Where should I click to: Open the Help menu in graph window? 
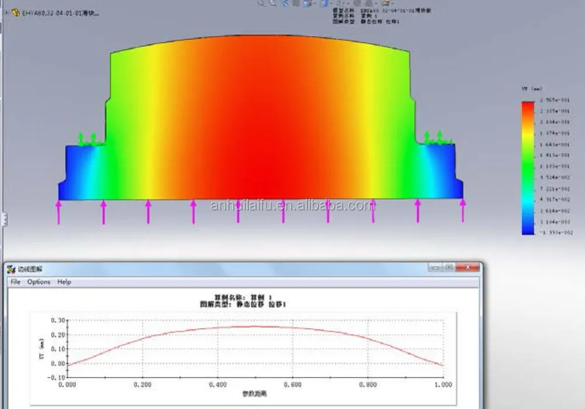[x=64, y=282]
